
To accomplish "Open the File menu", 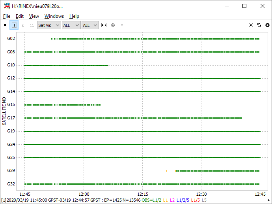I will coord(7,16).
